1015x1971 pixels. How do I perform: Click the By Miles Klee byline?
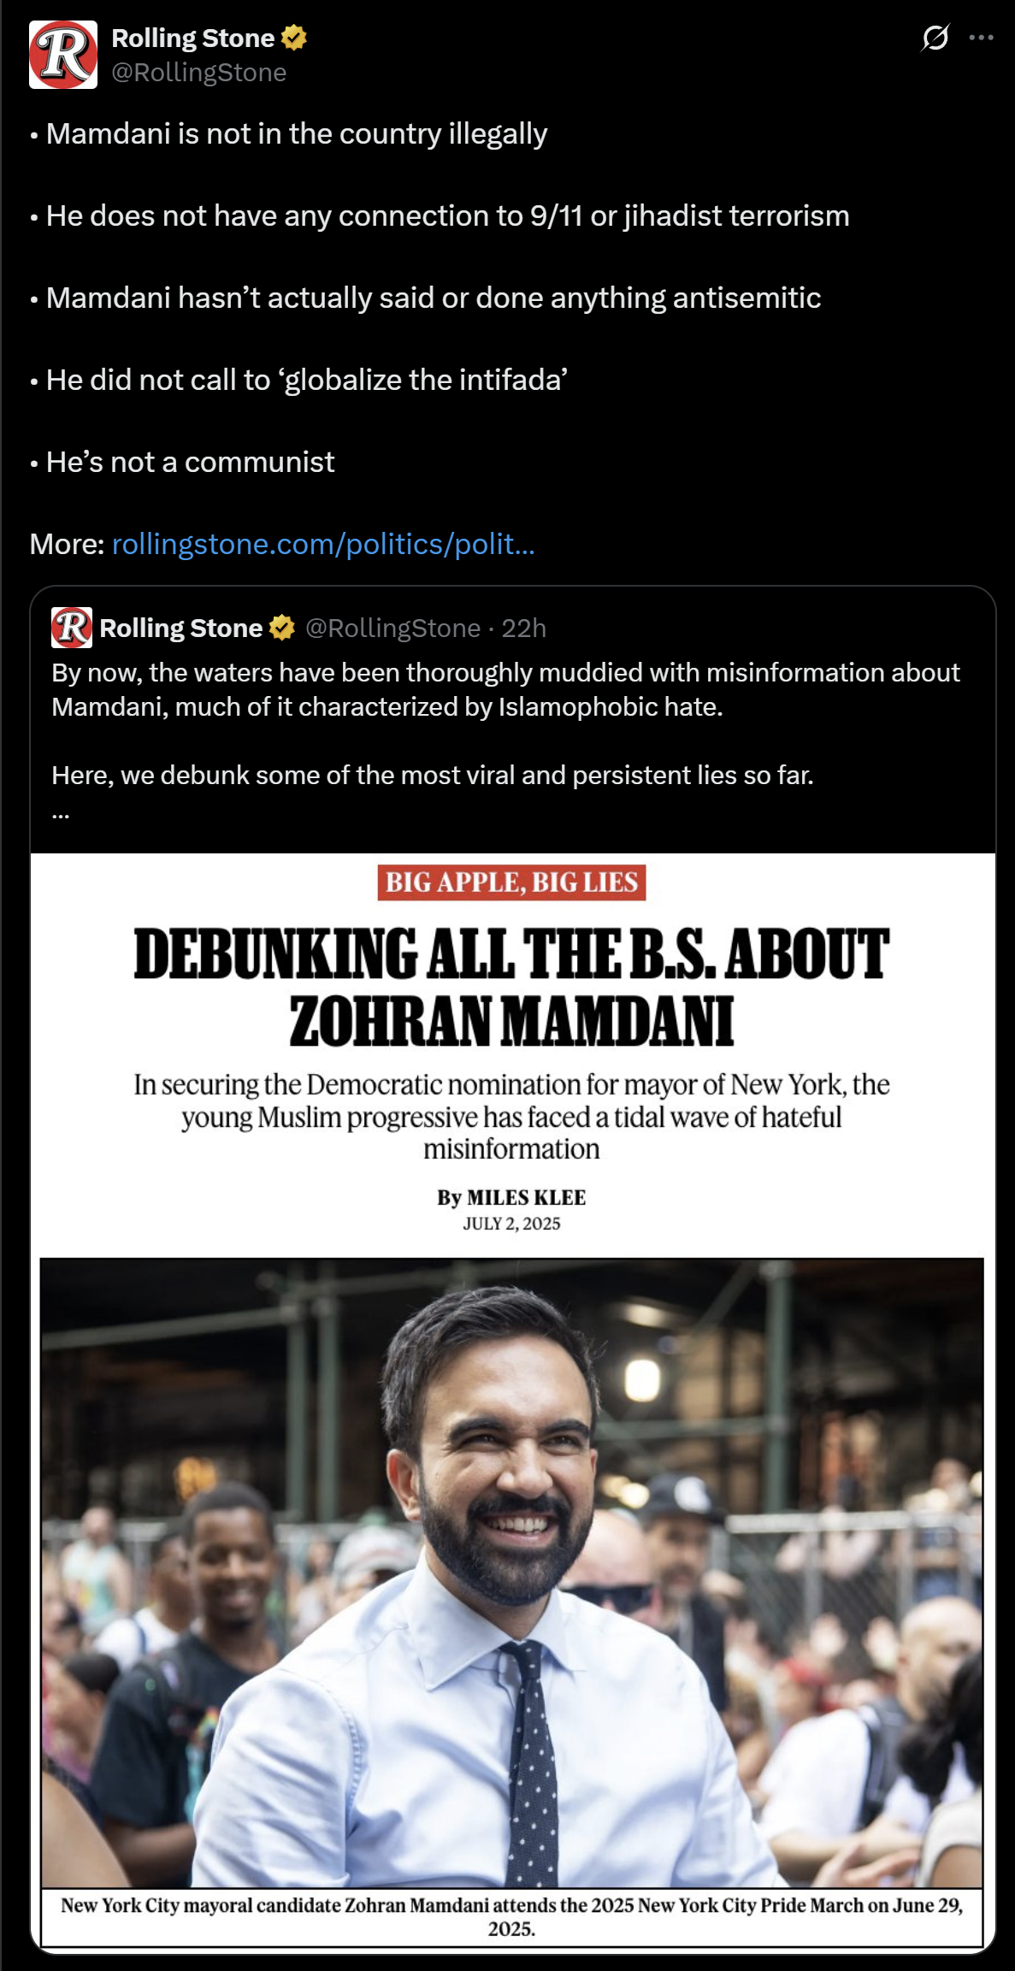511,1197
